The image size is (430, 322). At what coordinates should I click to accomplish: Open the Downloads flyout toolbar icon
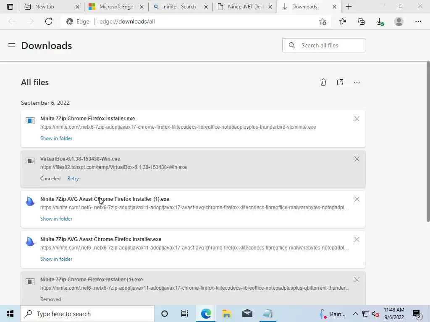pyautogui.click(x=380, y=21)
